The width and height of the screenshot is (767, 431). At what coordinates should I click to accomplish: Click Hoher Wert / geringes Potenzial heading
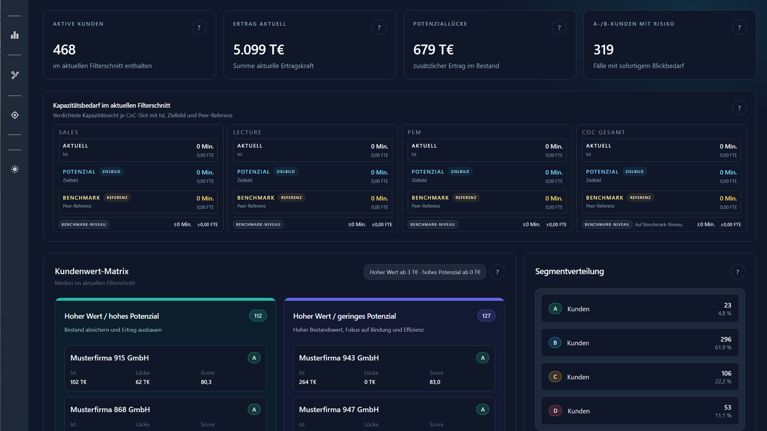click(x=345, y=316)
